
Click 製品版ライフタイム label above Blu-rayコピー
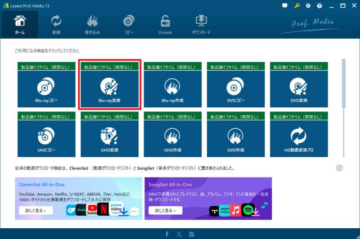point(46,66)
